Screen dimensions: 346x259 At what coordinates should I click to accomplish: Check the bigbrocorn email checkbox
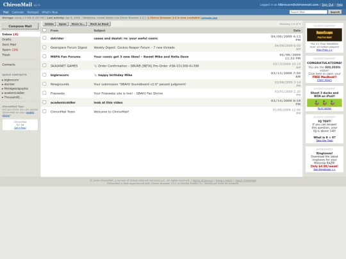pyautogui.click(x=44, y=75)
